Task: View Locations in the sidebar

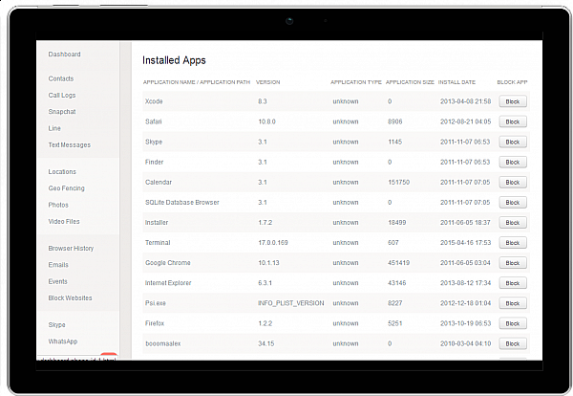Action: (x=62, y=171)
